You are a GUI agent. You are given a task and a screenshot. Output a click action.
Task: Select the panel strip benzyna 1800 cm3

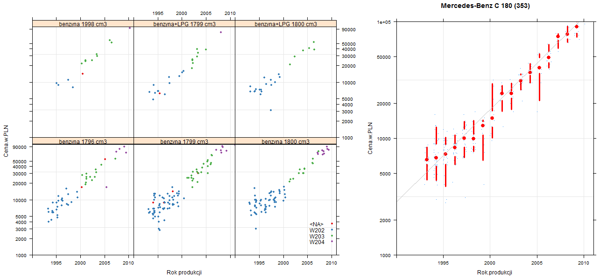[286, 141]
